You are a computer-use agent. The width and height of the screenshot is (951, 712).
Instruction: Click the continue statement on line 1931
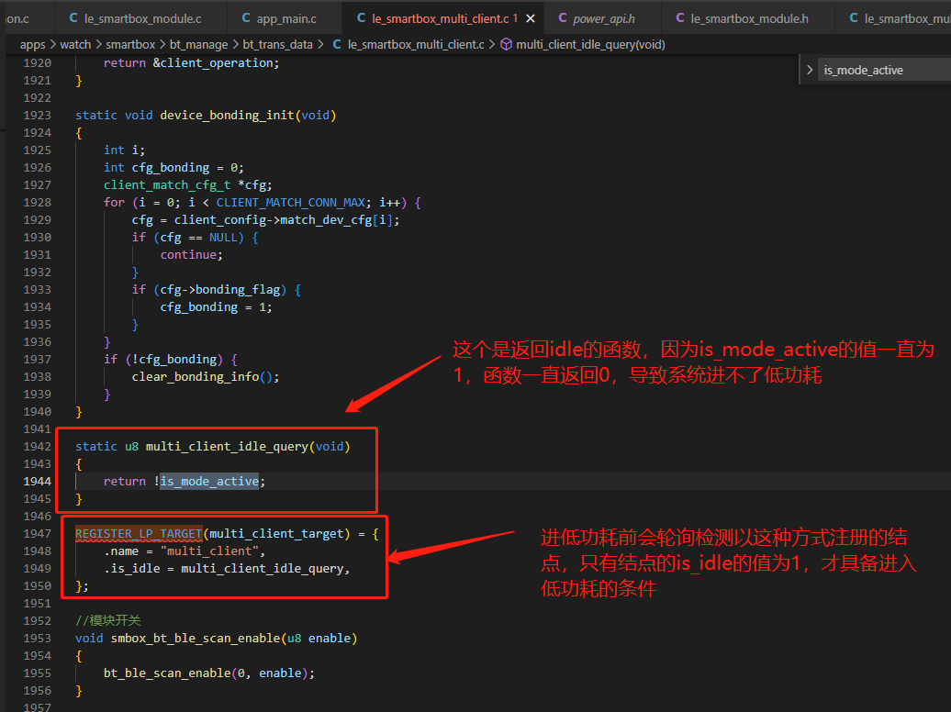coord(188,255)
